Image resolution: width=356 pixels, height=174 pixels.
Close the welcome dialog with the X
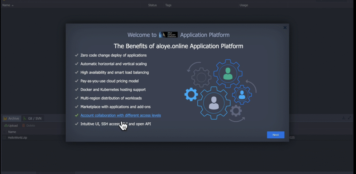(285, 28)
